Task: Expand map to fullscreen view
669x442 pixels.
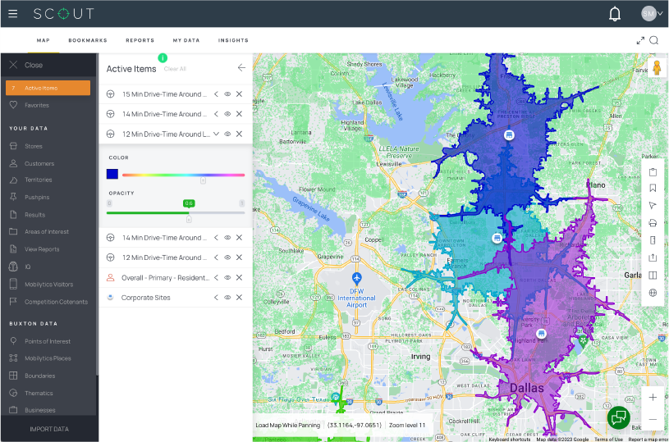Action: (x=640, y=40)
